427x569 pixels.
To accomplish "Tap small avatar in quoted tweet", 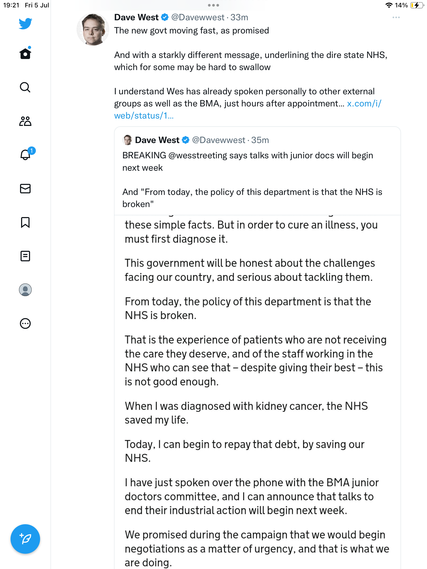I will tap(128, 140).
